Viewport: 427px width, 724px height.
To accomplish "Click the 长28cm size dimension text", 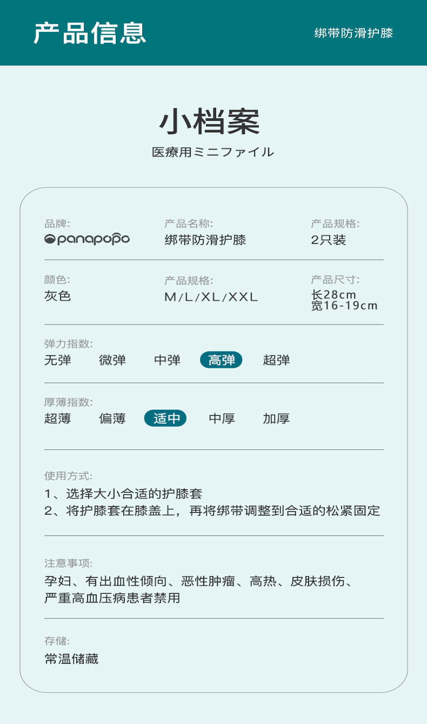I will click(334, 295).
